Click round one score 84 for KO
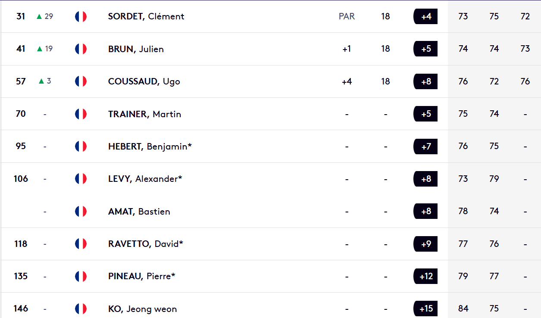The image size is (541, 318). (x=463, y=309)
